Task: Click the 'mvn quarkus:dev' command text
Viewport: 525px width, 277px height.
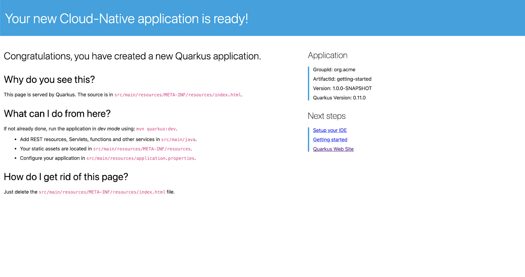Action: tap(156, 129)
